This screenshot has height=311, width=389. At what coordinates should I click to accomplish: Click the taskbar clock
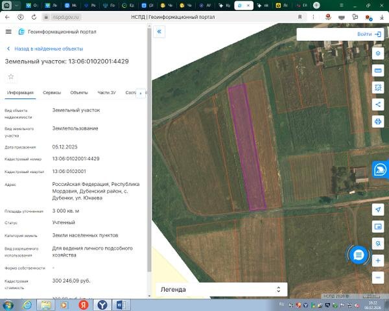tap(373, 305)
